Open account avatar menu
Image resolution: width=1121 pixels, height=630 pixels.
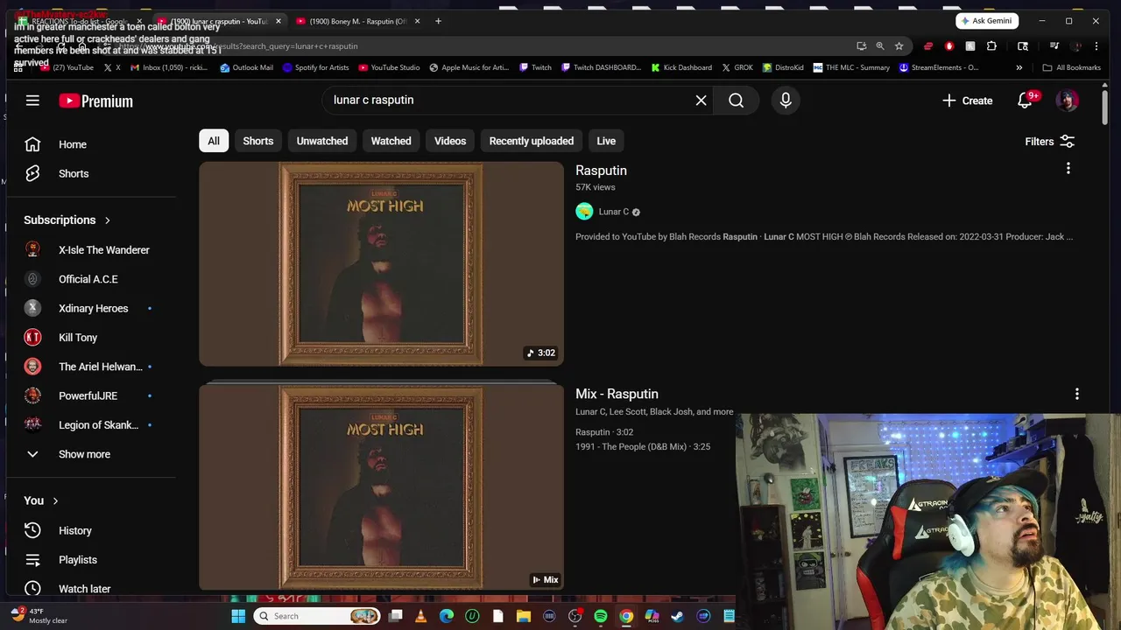(1067, 101)
